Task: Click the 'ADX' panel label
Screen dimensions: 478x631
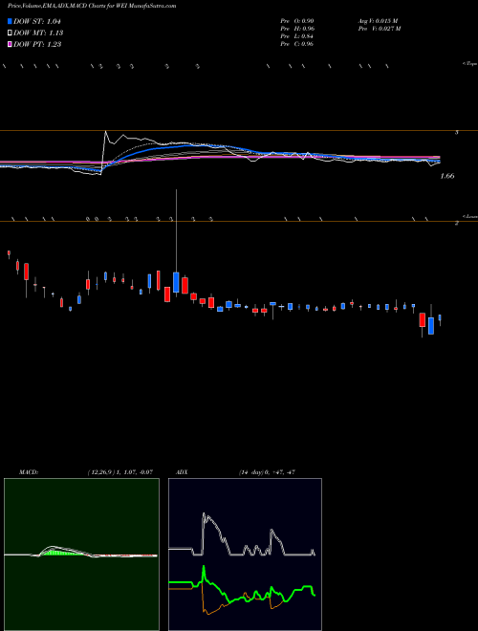Action: 183,472
